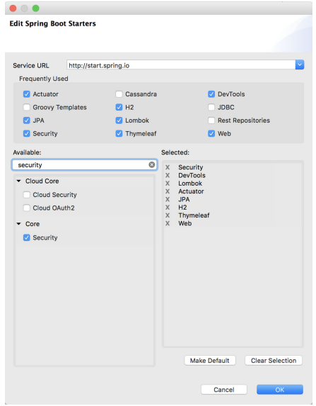Viewport: 316px width, 406px height.
Task: Toggle the Security checkbox in Frequently Used
Action: [x=27, y=134]
